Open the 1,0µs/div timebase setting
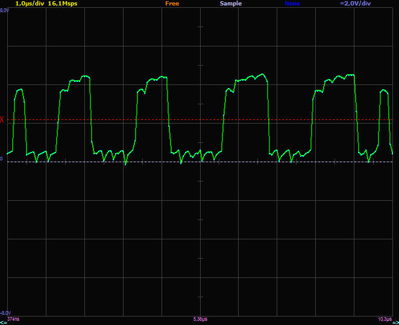Viewport: 399px width, 325px height. point(29,4)
